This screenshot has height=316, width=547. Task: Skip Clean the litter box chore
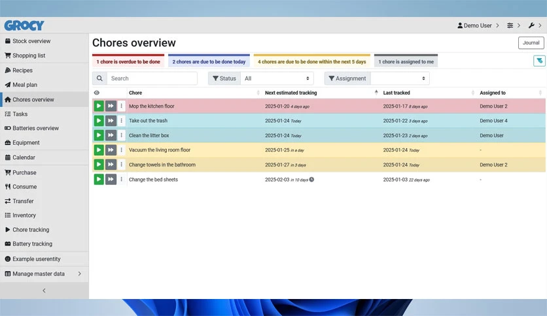click(x=111, y=135)
